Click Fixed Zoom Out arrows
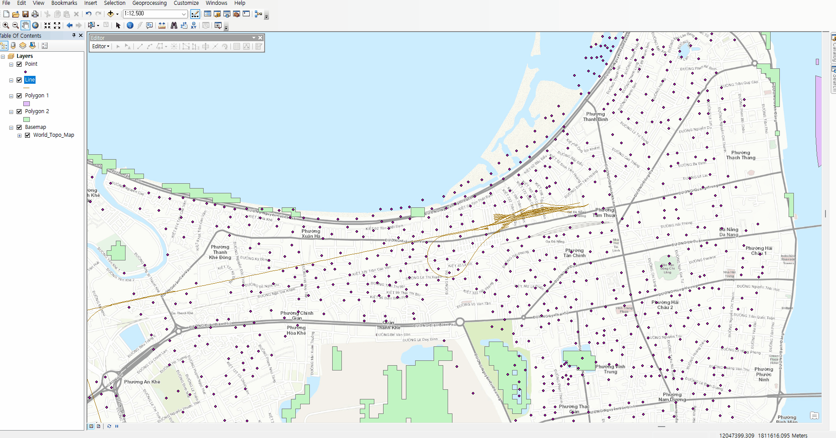836x438 pixels. pyautogui.click(x=57, y=25)
